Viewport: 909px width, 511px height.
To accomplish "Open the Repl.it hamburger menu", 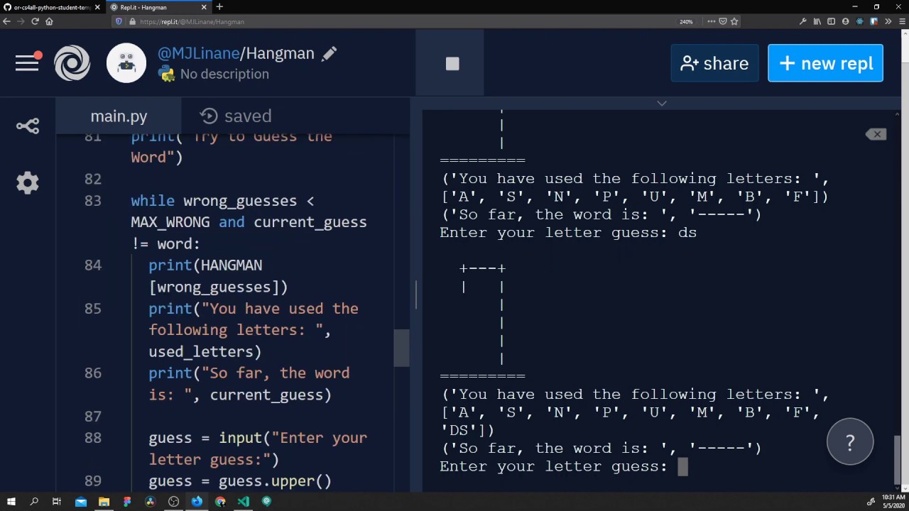I will pyautogui.click(x=27, y=62).
